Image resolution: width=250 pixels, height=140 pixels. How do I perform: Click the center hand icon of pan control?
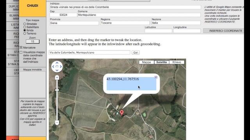tap(57, 66)
